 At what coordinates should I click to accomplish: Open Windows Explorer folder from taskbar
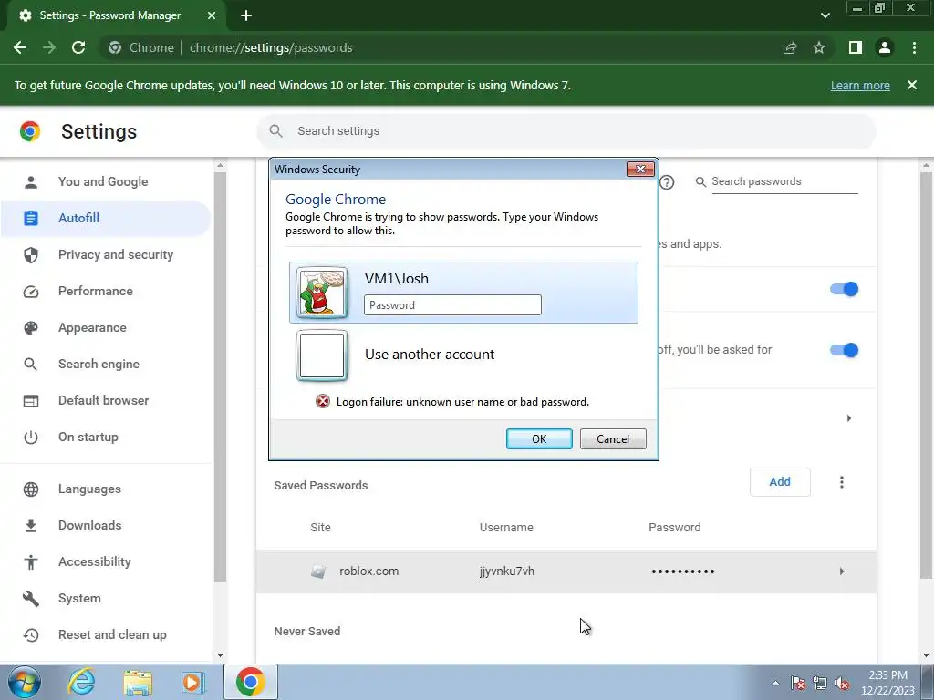click(138, 682)
